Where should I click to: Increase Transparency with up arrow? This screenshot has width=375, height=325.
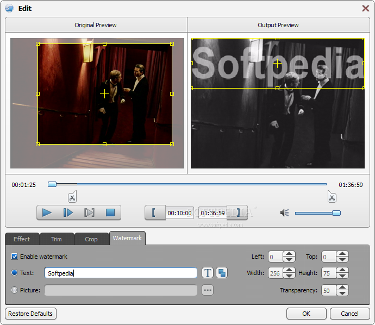coord(342,287)
